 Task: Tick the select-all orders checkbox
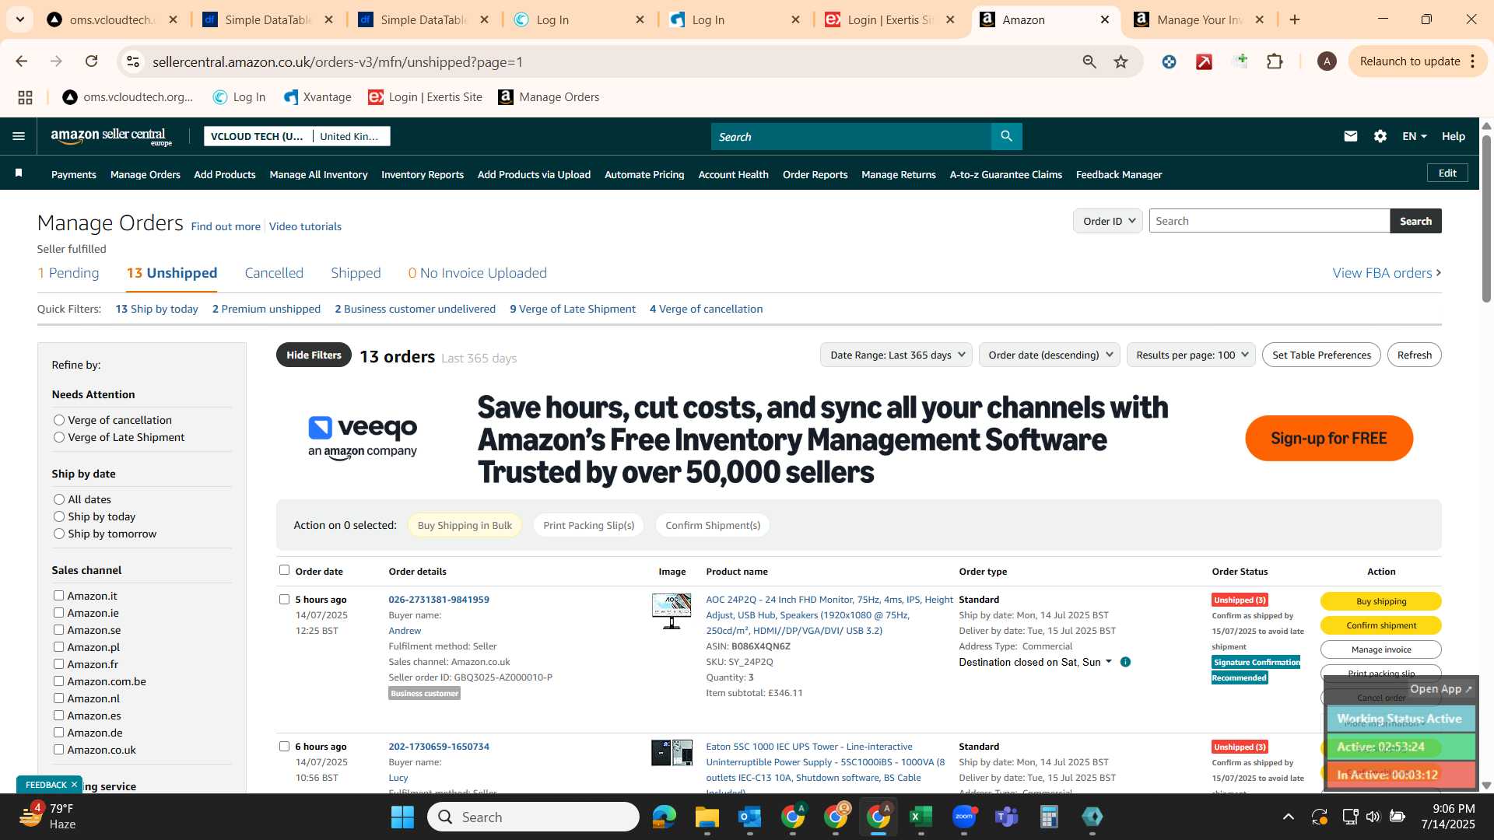click(x=284, y=569)
